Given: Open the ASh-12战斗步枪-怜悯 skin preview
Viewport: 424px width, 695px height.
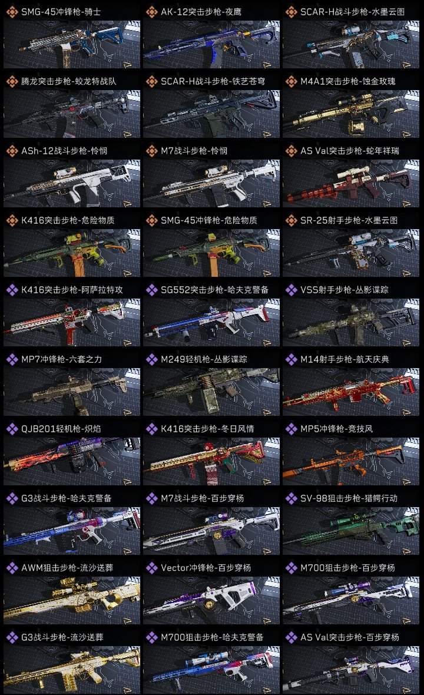Looking at the screenshot, I should click(72, 184).
